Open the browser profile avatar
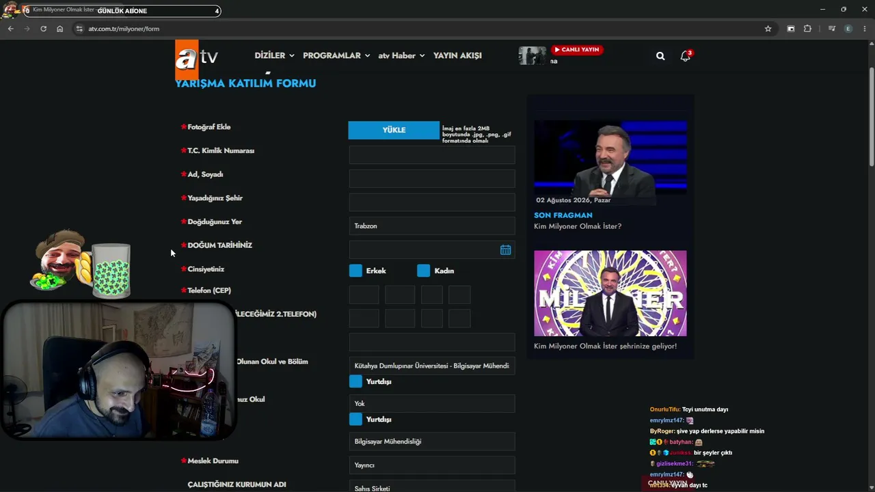Image resolution: width=875 pixels, height=492 pixels. click(848, 29)
